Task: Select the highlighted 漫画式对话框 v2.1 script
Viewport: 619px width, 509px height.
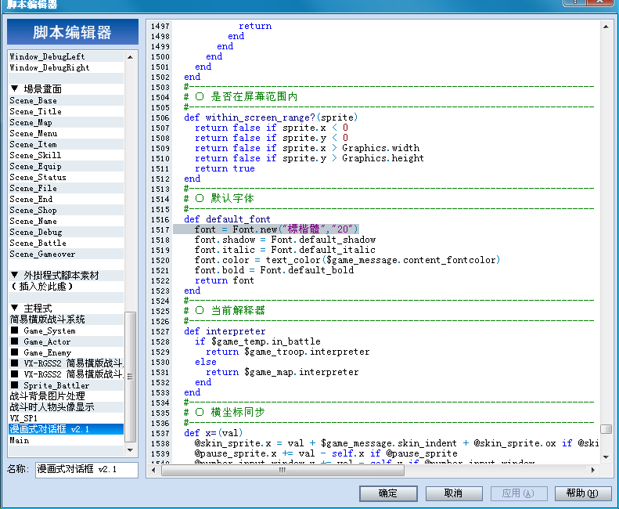Action: coord(67,429)
